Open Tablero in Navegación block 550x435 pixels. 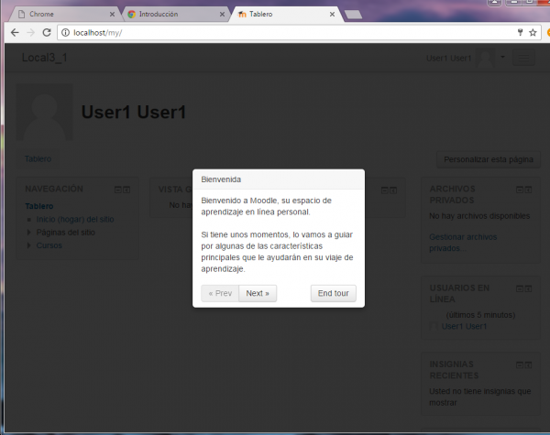pos(39,206)
